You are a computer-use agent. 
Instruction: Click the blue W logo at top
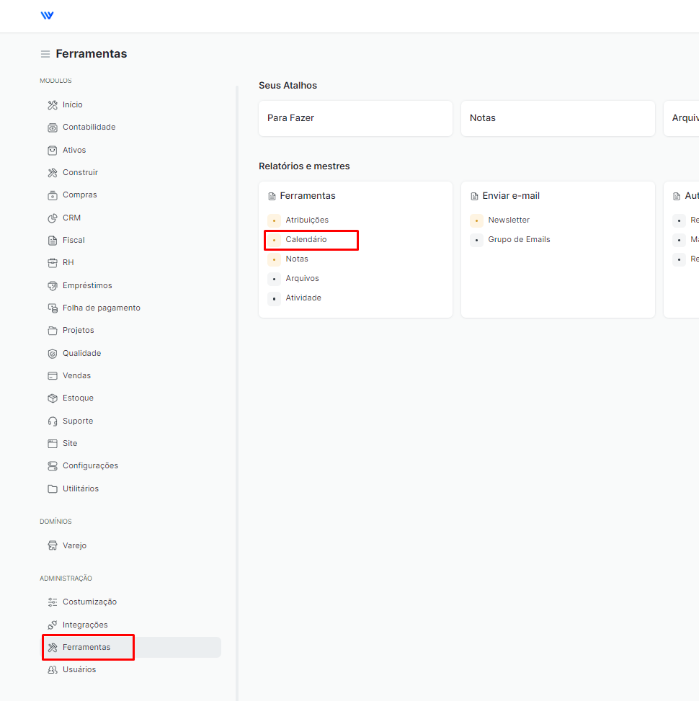tap(47, 16)
